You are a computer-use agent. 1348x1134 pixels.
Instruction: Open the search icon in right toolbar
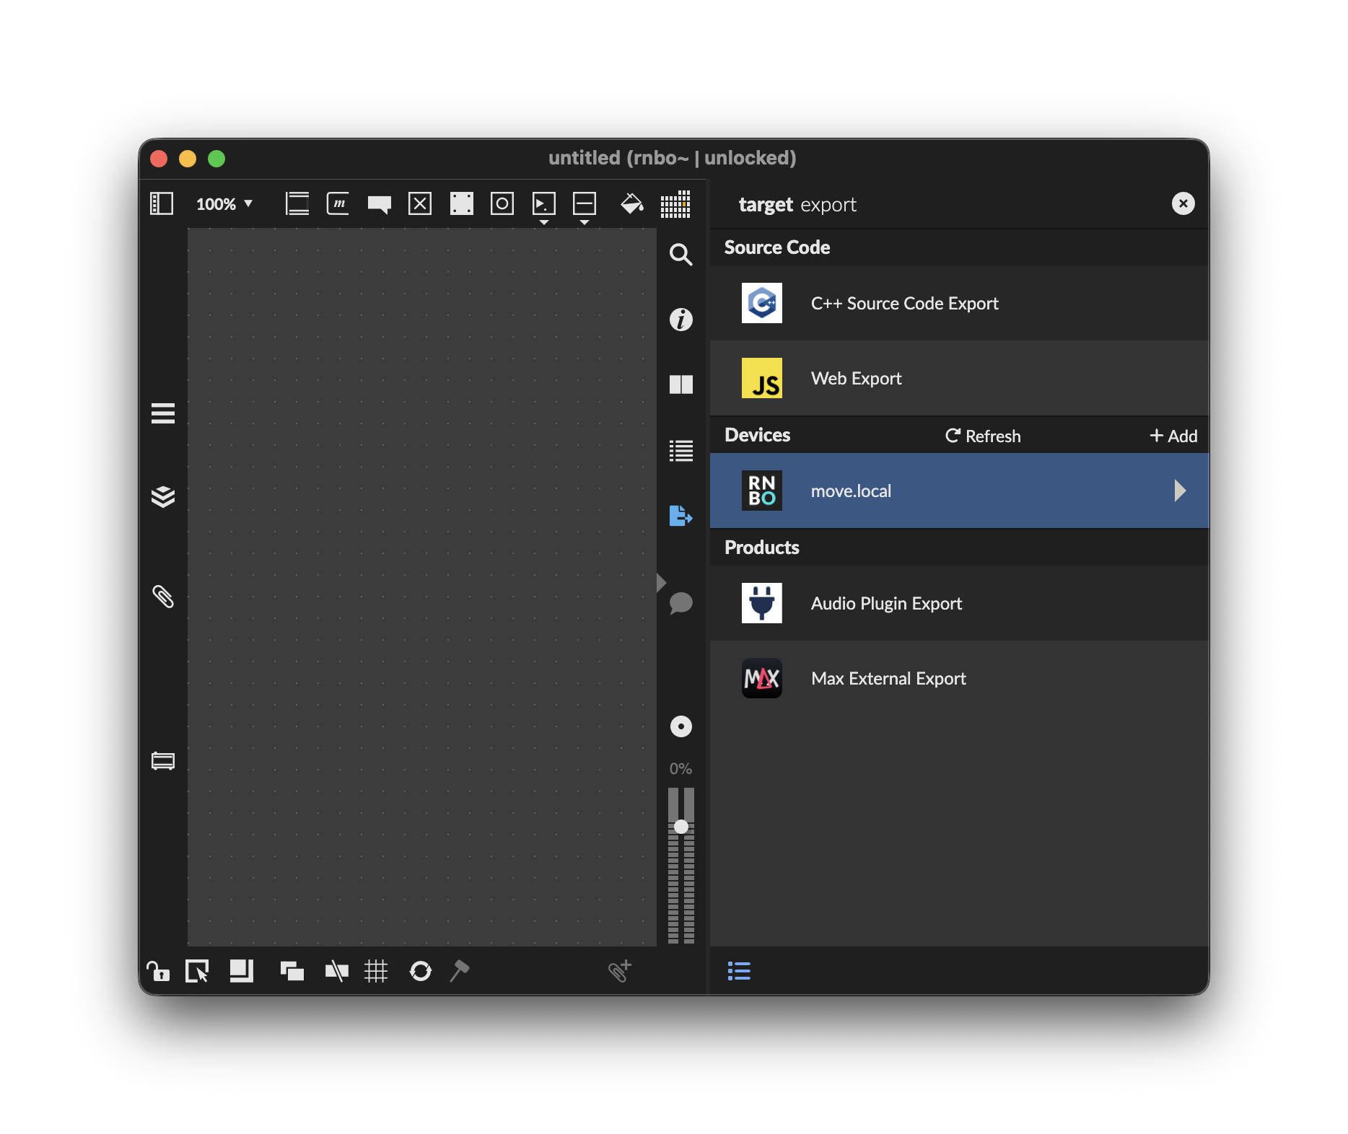(x=680, y=255)
